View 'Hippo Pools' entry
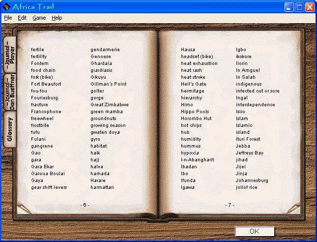317x242 pixels. coord(195,112)
